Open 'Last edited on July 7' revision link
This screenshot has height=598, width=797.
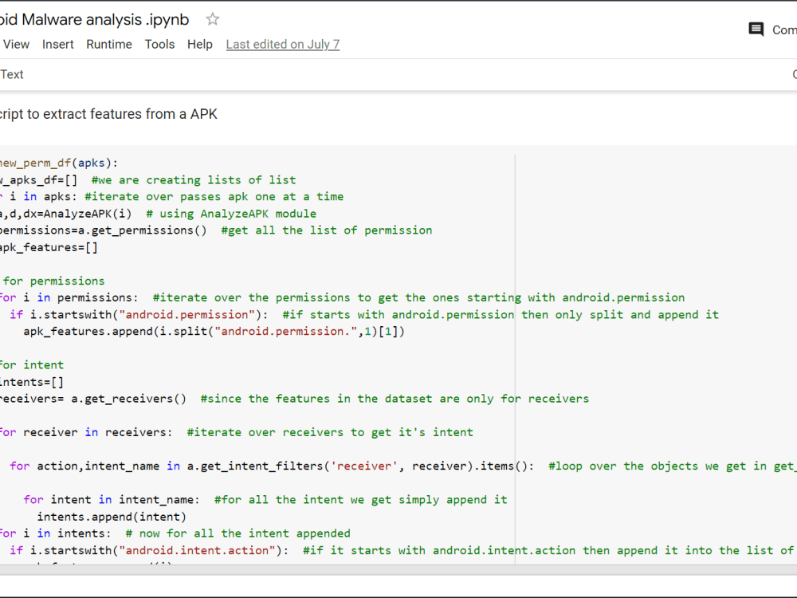(x=283, y=44)
